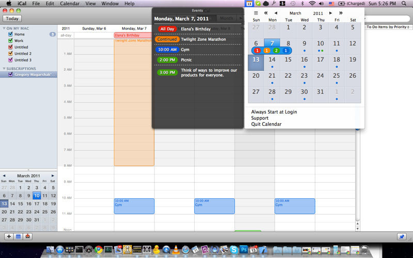Collapse the ON MY MAC section
Image resolution: width=413 pixels, height=258 pixels.
4,28
